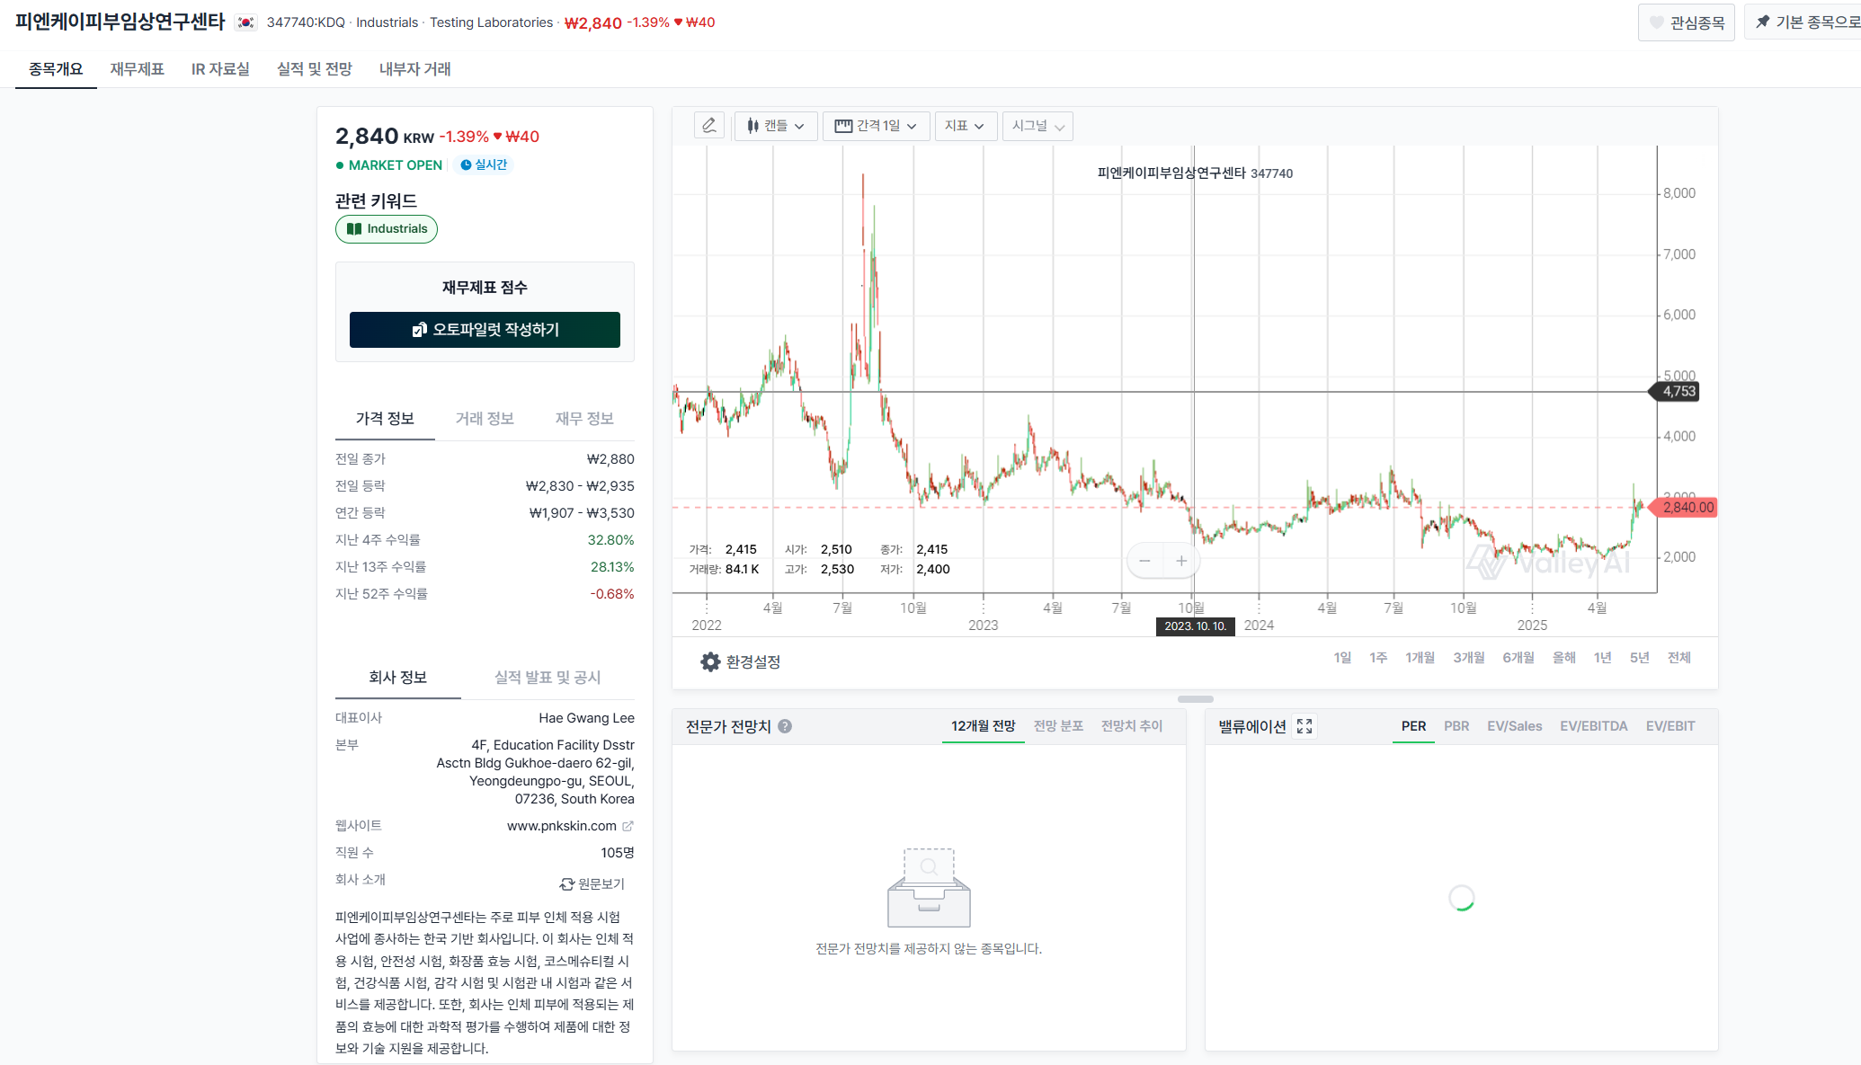Zoom out the chart with minus button
1861x1065 pixels.
click(x=1144, y=561)
